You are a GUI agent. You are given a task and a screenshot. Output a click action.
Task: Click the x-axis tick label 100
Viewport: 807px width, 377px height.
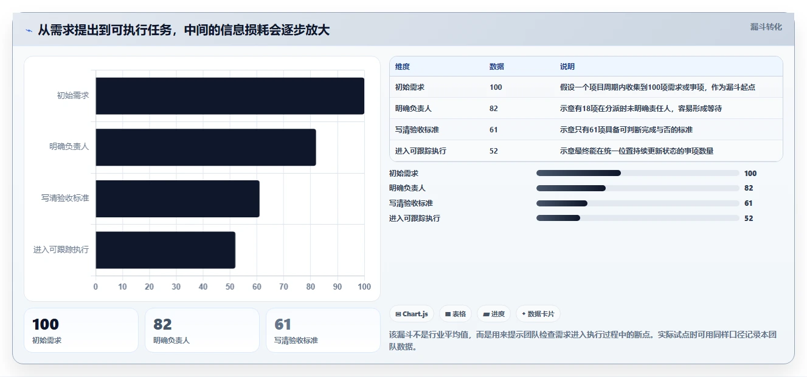click(x=364, y=287)
